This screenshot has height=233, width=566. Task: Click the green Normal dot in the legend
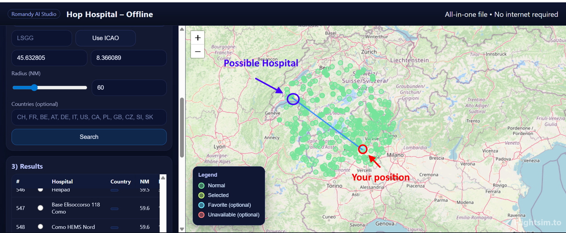[x=201, y=185]
